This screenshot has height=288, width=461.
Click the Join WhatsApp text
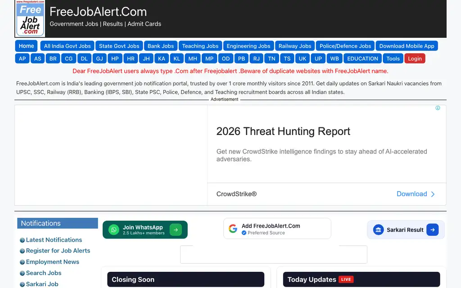pyautogui.click(x=143, y=227)
